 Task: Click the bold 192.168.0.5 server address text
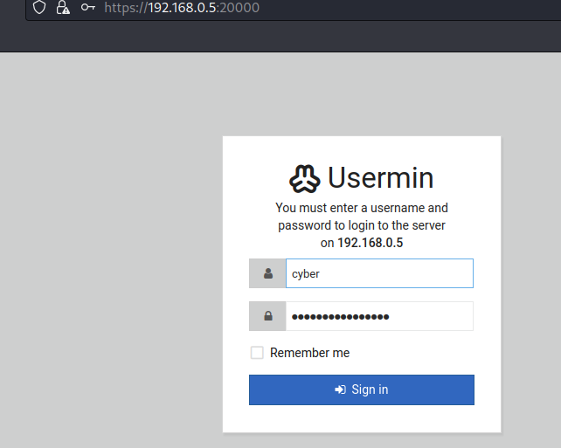[x=371, y=243]
